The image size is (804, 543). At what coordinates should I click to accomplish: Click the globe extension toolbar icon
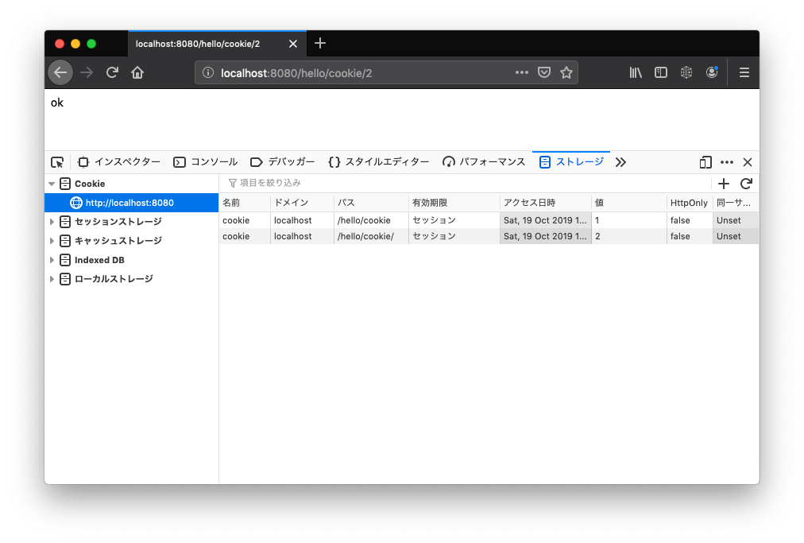pos(686,72)
